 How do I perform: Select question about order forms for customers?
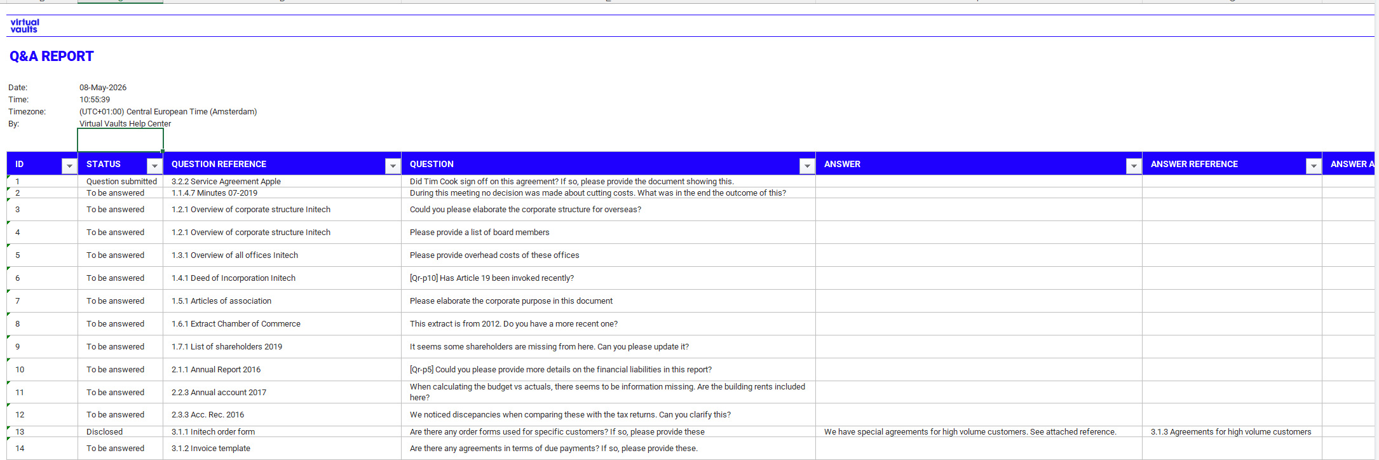(608, 431)
